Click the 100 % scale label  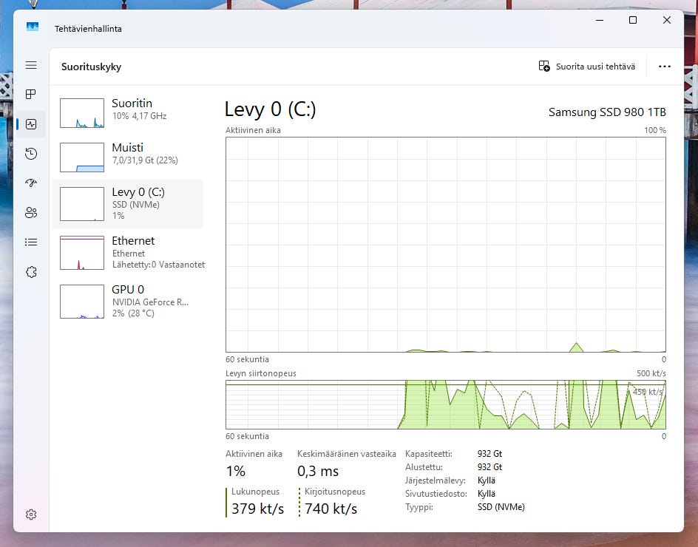pyautogui.click(x=655, y=130)
